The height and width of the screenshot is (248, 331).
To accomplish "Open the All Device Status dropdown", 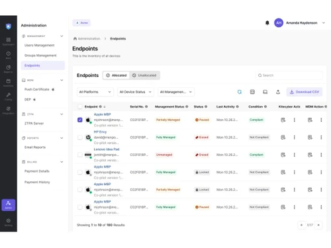I will coord(136,92).
